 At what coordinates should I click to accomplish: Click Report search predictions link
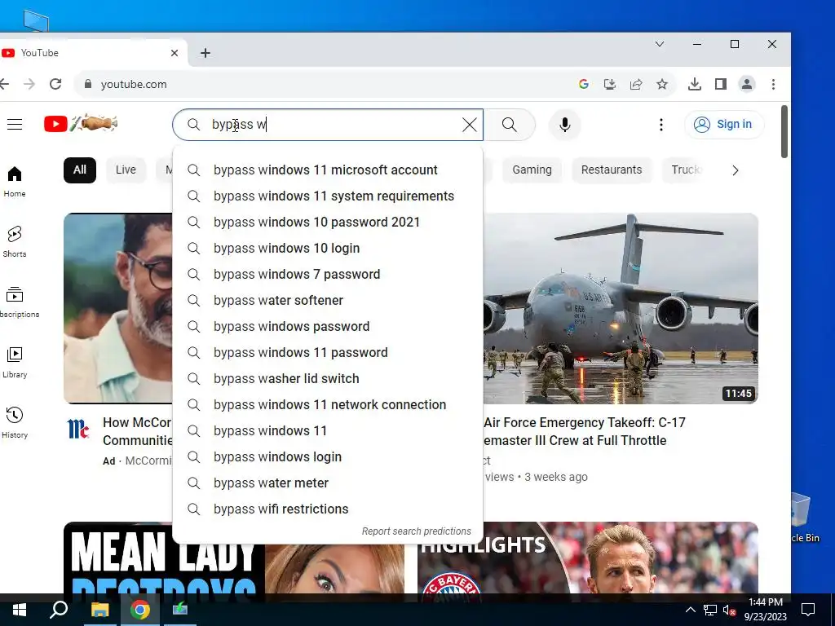pyautogui.click(x=417, y=531)
